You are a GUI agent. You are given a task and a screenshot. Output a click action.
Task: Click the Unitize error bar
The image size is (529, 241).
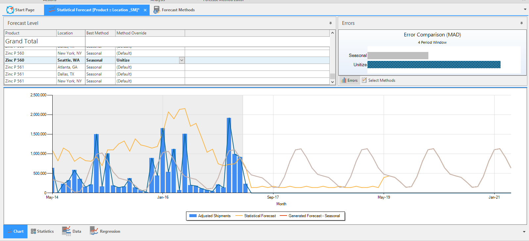[x=434, y=65]
